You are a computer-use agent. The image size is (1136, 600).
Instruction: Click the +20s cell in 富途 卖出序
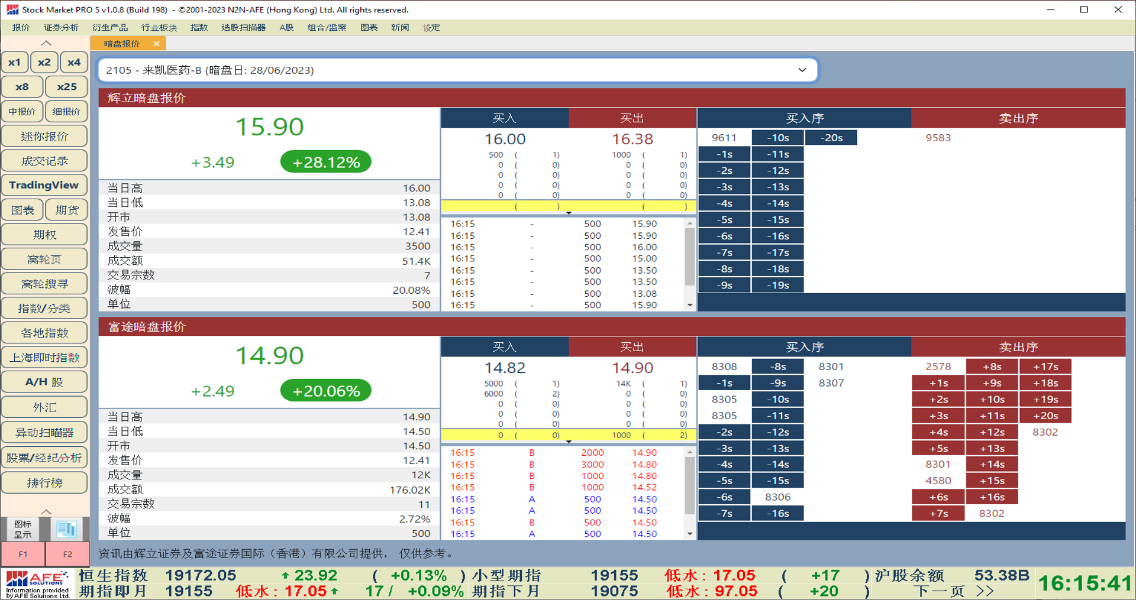point(1045,416)
